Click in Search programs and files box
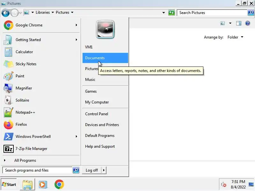 pos(37,170)
